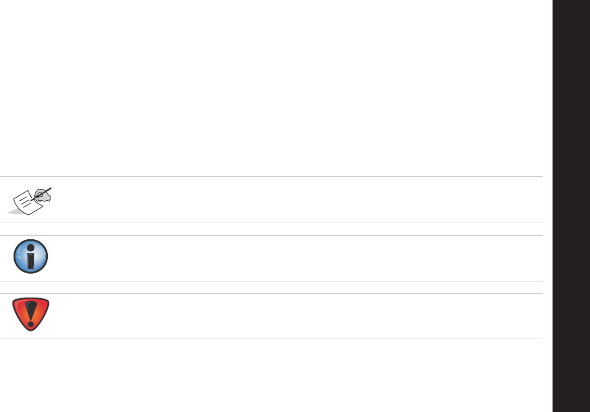This screenshot has width=590, height=412.
Task: Click the red warning exclamation icon
Action: click(31, 314)
